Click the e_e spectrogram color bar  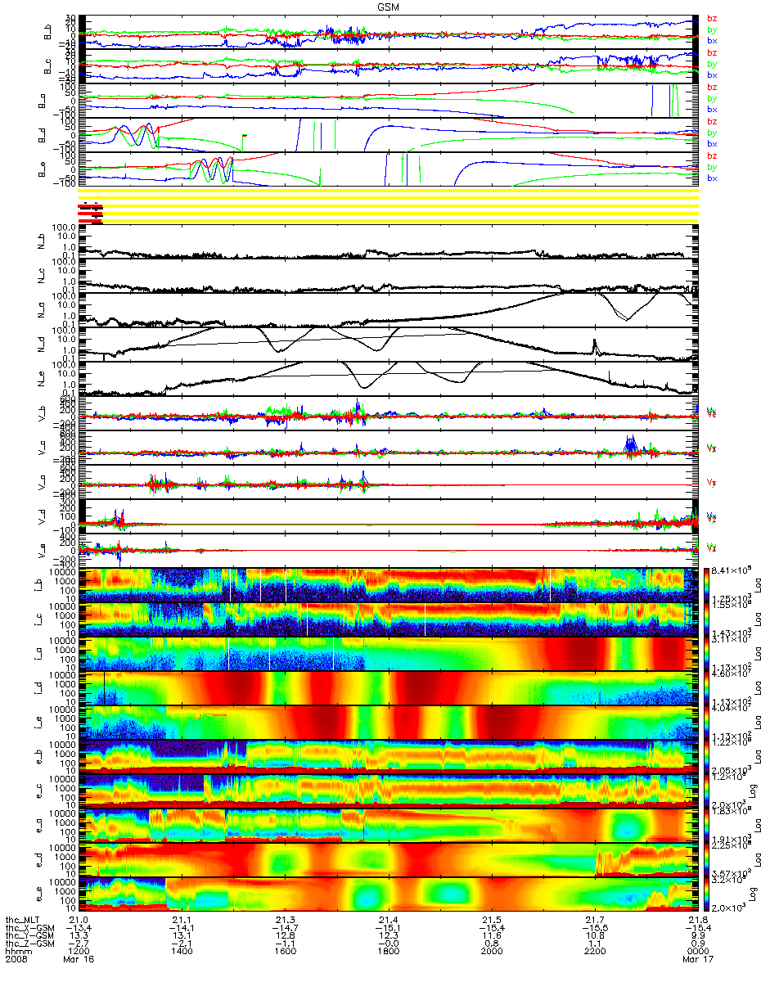coord(708,894)
